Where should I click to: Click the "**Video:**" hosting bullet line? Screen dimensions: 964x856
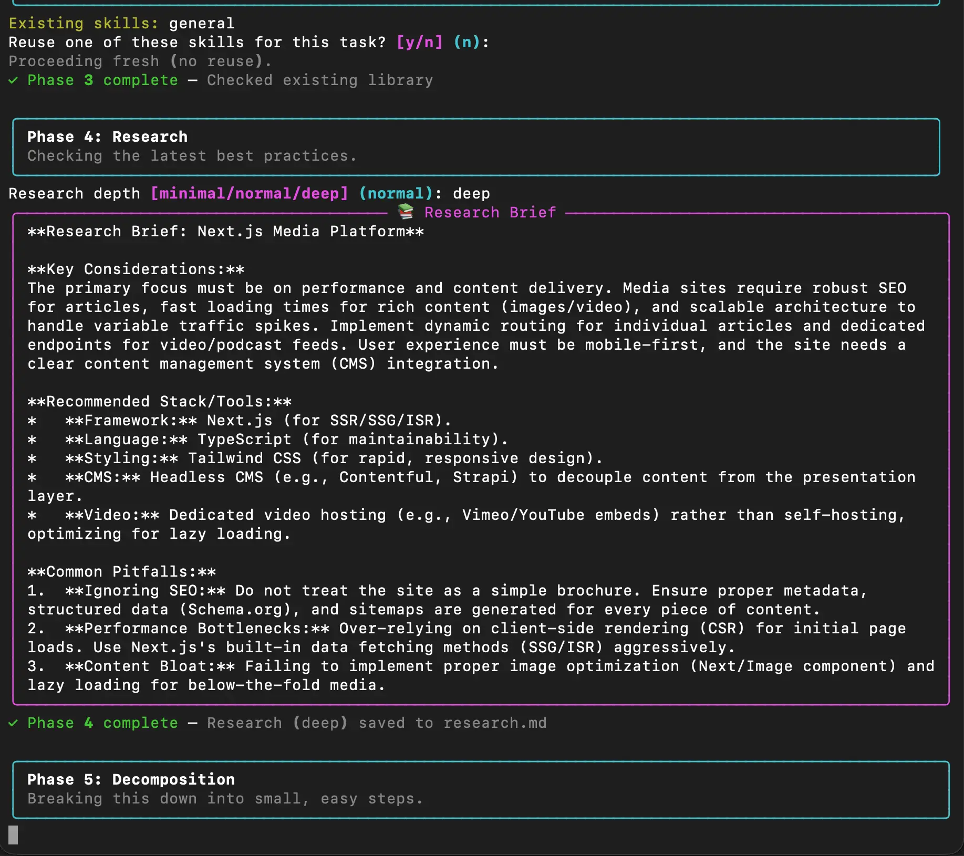click(x=467, y=525)
